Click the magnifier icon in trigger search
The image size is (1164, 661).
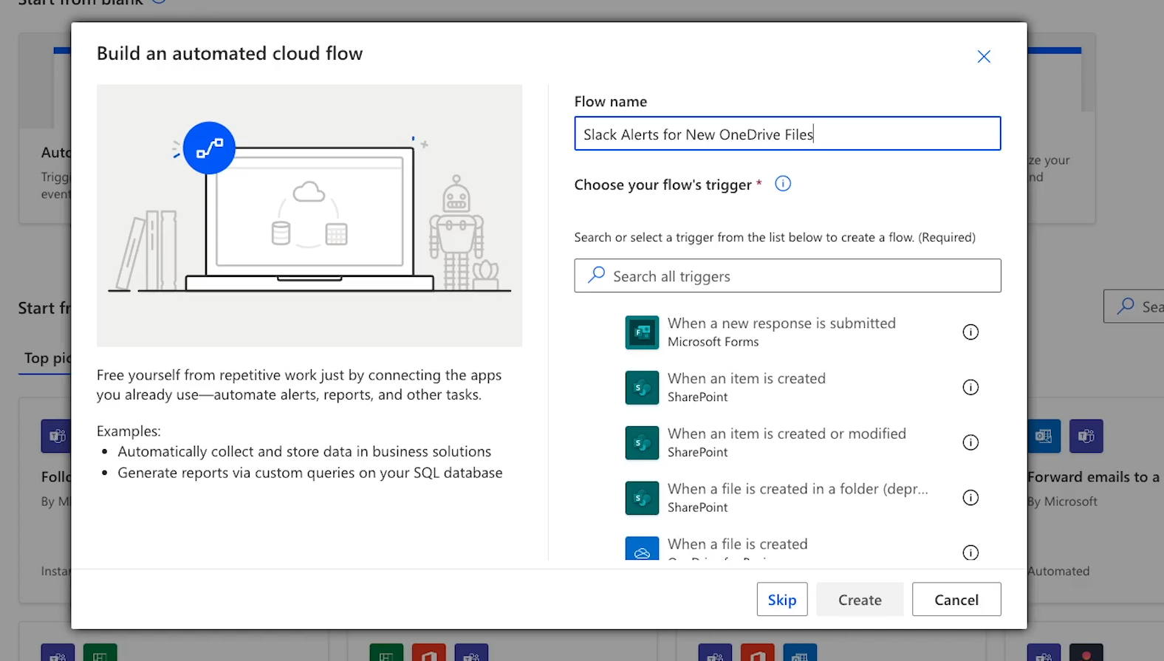(596, 275)
